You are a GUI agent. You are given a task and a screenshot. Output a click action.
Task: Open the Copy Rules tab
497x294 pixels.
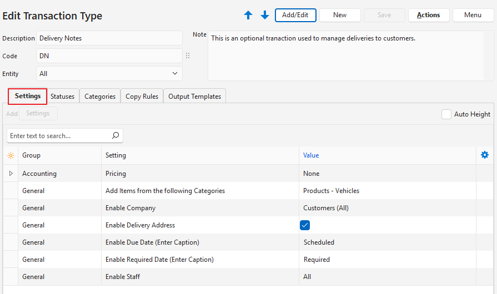coord(142,97)
